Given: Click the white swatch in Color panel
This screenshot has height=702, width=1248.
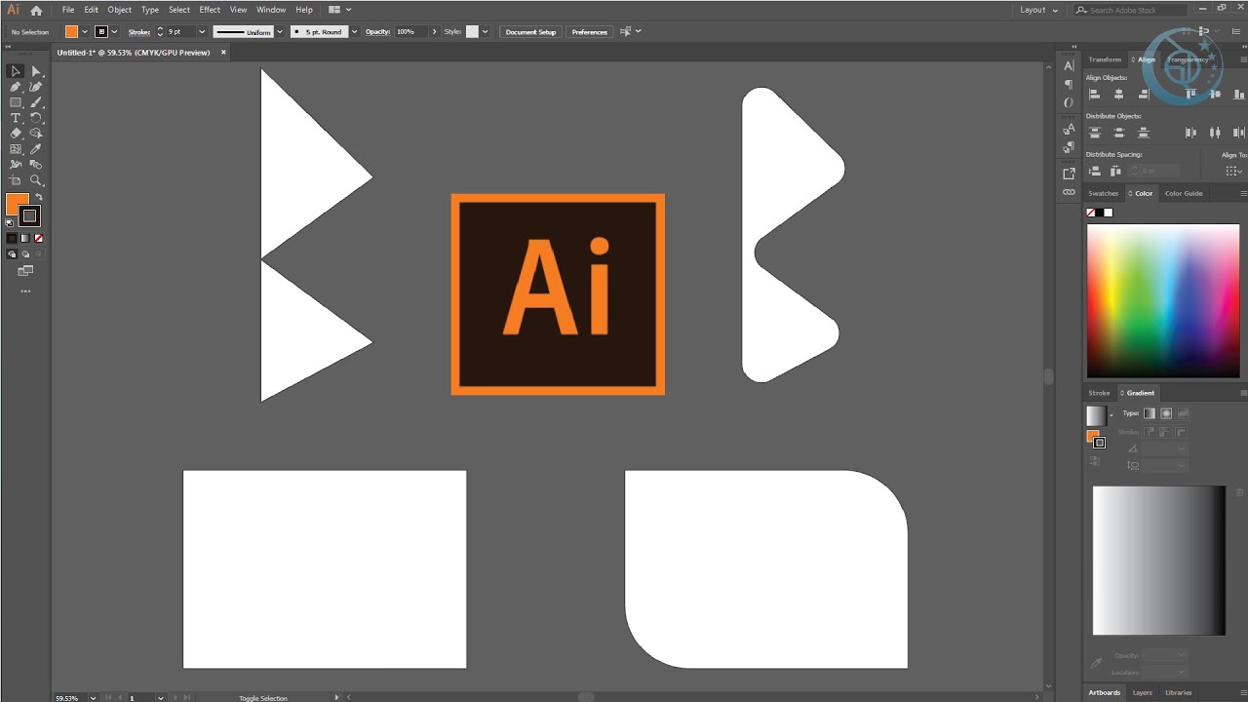Looking at the screenshot, I should point(1108,213).
